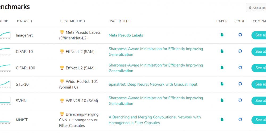This screenshot has height=133, width=266.
Task: Open the ImageNet trend chart thumbnail
Action: [5, 35]
